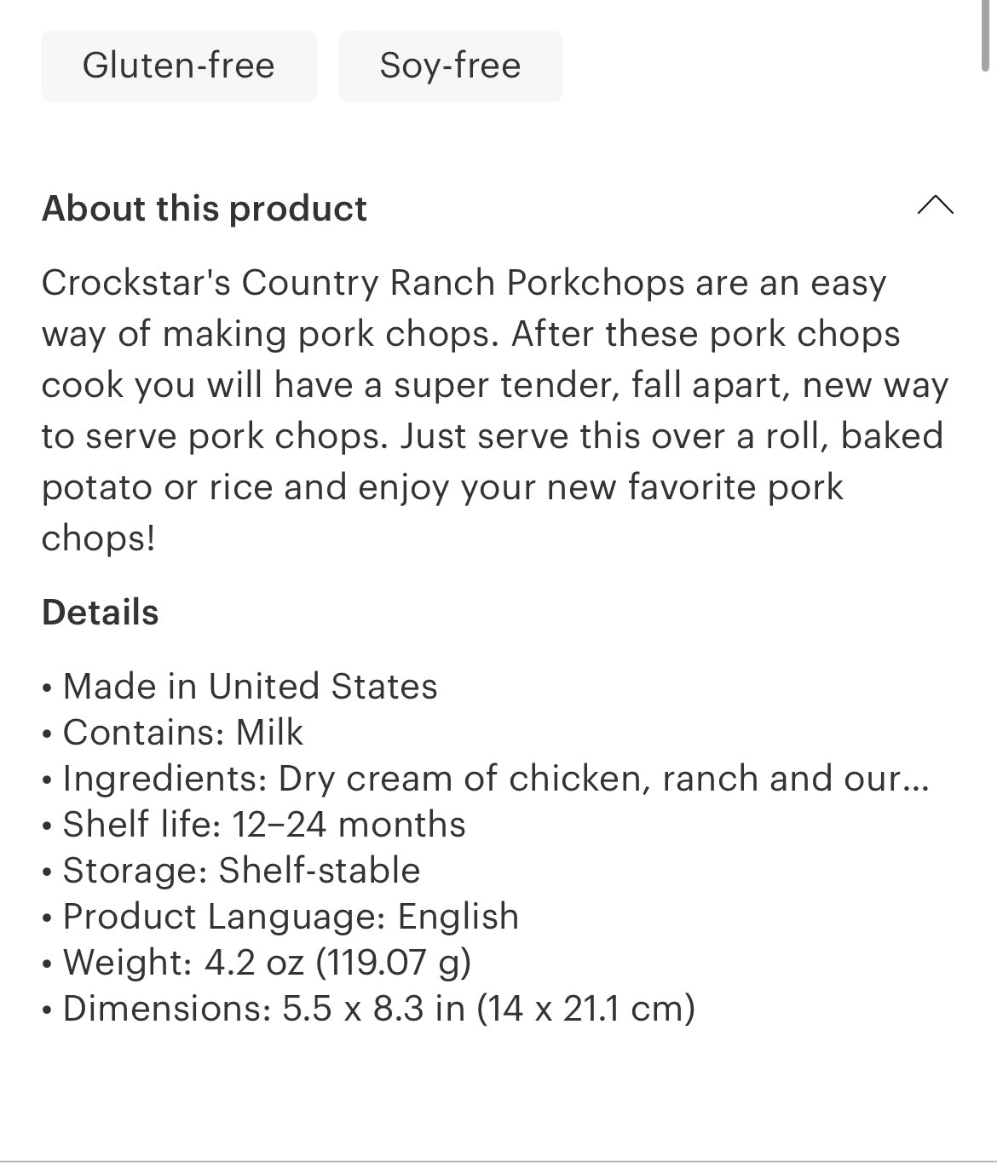Click the Dimensions 5.5 x 8.3 in line
This screenshot has width=997, height=1174.
378,1009
